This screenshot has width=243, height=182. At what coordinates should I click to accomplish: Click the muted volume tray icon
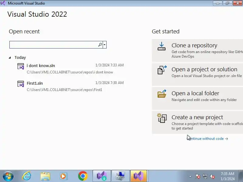click(212, 176)
